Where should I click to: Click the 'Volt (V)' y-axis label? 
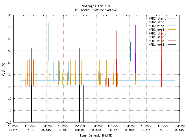[3, 69]
